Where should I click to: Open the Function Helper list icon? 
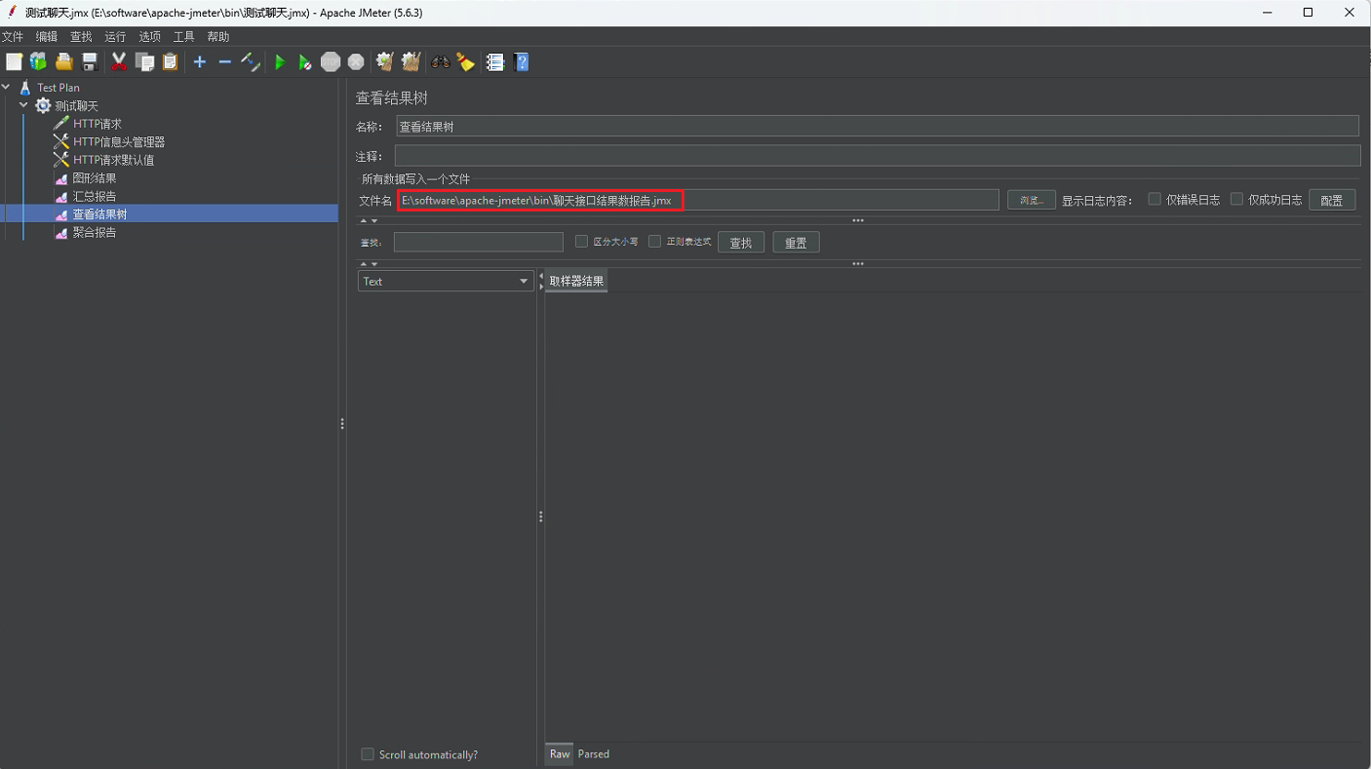tap(495, 62)
